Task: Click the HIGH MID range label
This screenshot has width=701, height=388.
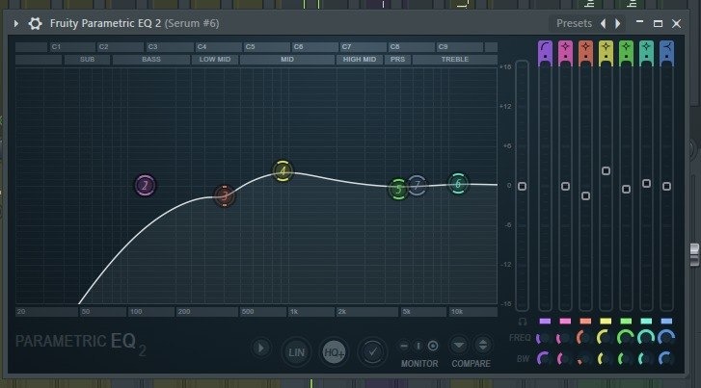Action: 360,60
